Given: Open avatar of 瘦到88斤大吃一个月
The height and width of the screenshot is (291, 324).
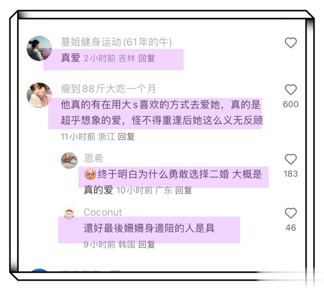Looking at the screenshot, I should [39, 95].
